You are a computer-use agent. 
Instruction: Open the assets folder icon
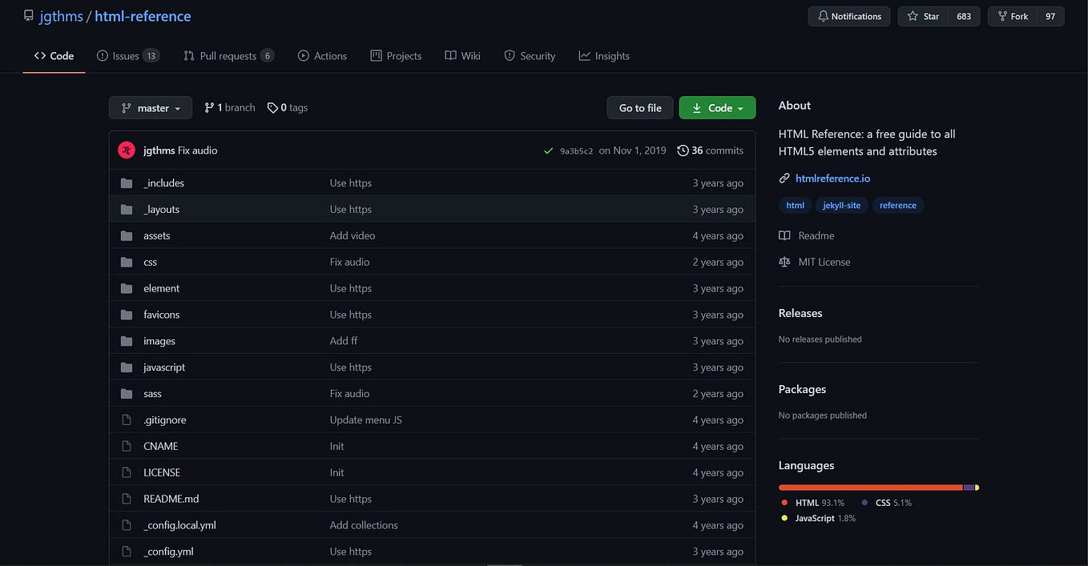pos(127,235)
